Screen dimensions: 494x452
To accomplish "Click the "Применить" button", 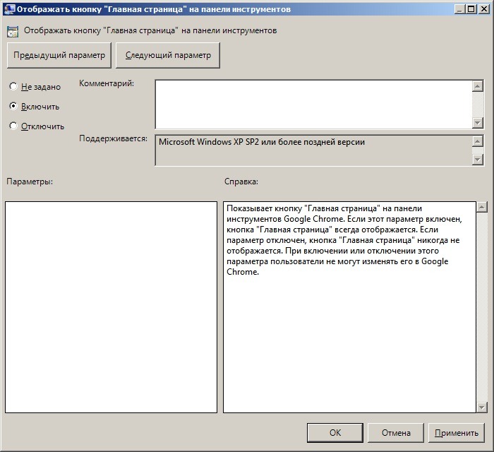I will [x=457, y=433].
